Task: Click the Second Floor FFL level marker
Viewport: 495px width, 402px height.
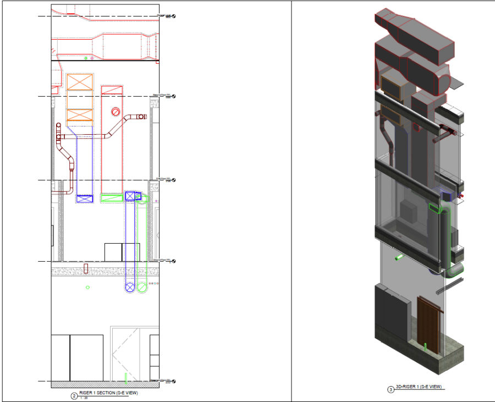Action: 174,96
